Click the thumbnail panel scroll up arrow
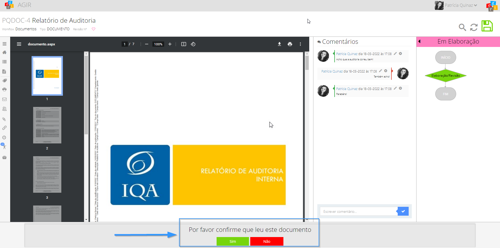This screenshot has height=248, width=500. pyautogui.click(x=86, y=54)
